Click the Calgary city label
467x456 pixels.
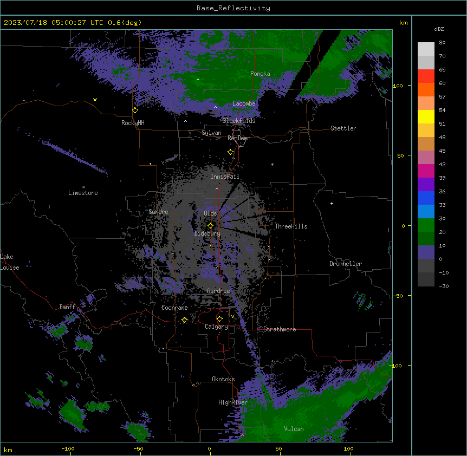point(216,327)
